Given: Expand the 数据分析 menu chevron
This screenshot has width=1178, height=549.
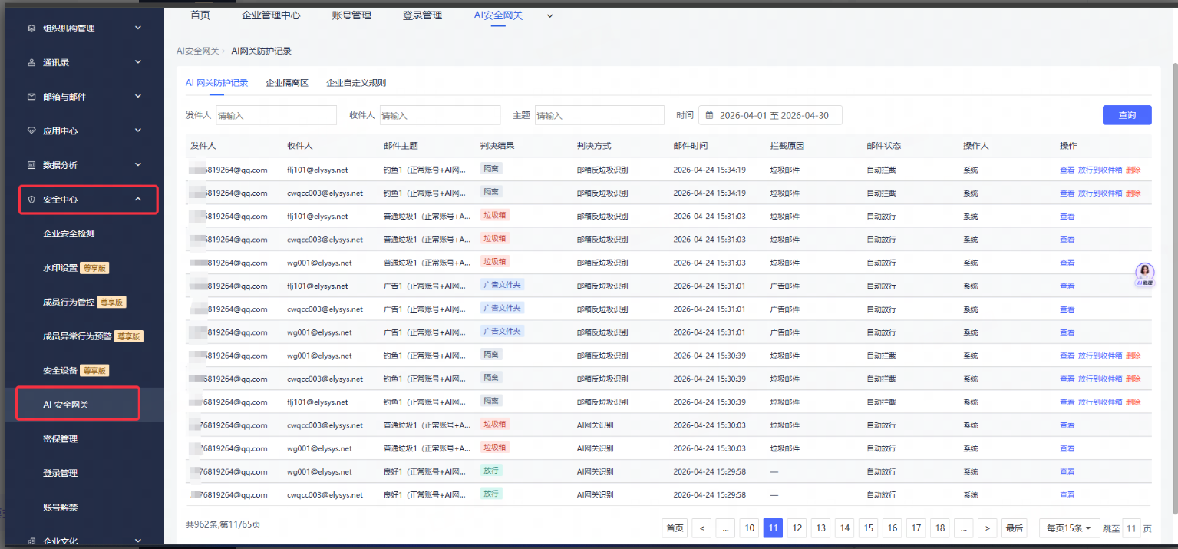Looking at the screenshot, I should click(138, 165).
